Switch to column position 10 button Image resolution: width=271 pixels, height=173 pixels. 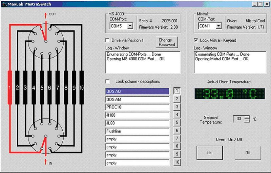click(177, 162)
